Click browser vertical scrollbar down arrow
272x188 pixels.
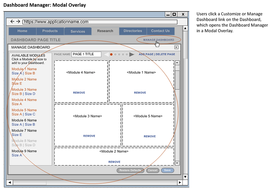coord(185,177)
